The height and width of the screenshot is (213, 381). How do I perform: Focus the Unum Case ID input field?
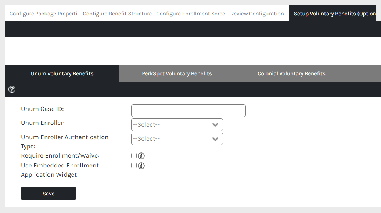(x=188, y=111)
